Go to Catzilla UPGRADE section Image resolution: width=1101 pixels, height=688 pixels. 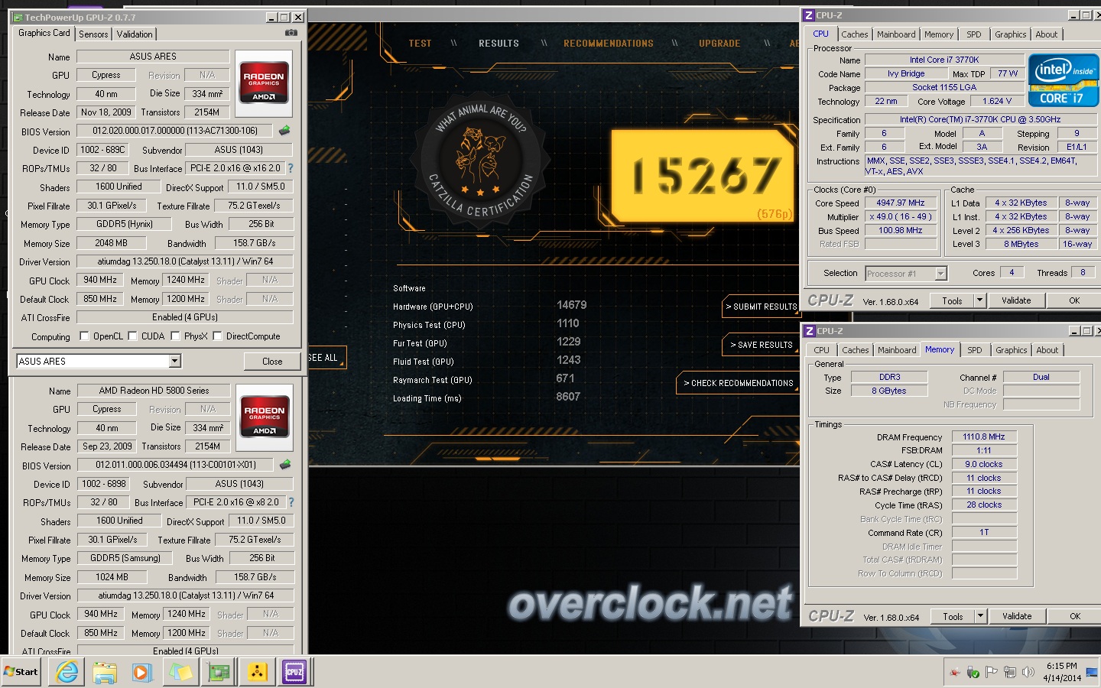719,44
